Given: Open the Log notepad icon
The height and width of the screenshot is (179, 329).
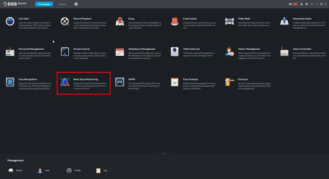Looking at the screenshot, I should (98, 171).
